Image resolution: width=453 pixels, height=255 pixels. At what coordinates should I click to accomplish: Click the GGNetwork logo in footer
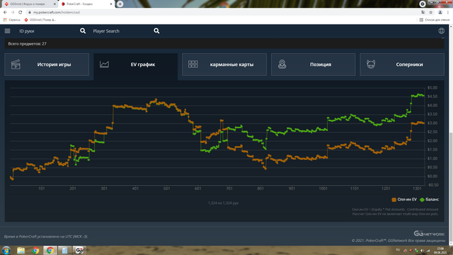[x=429, y=234]
